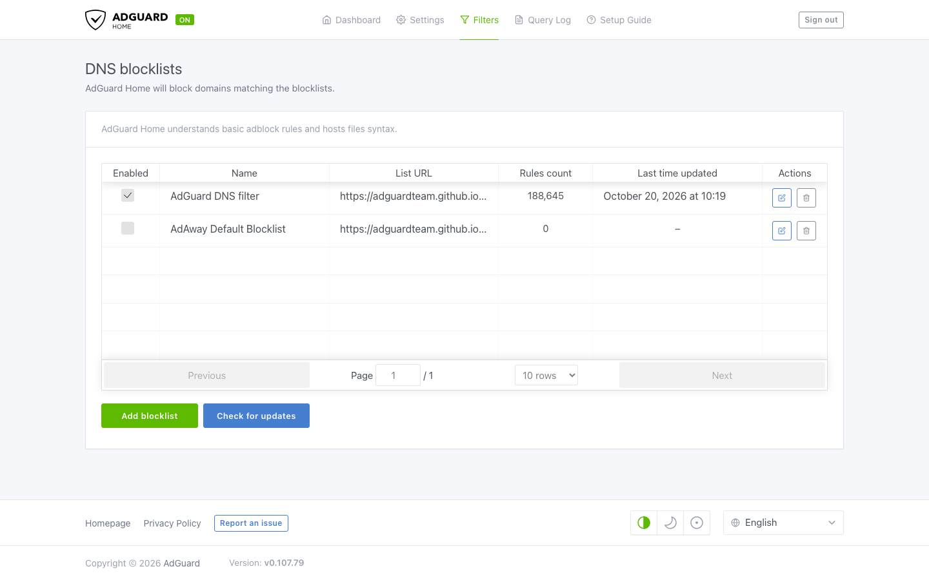Sort by Last time updated column header
The image size is (929, 580).
(677, 173)
